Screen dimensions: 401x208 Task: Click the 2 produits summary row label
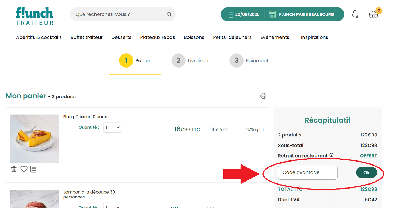[290, 135]
